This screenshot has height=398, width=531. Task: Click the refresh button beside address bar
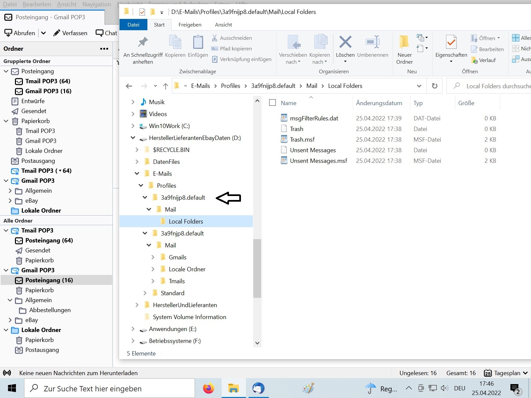434,86
